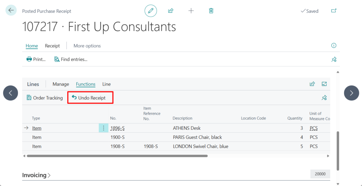Viewport: 362px width, 186px height.
Task: Click the pencil edit icon
Action: pos(151,11)
